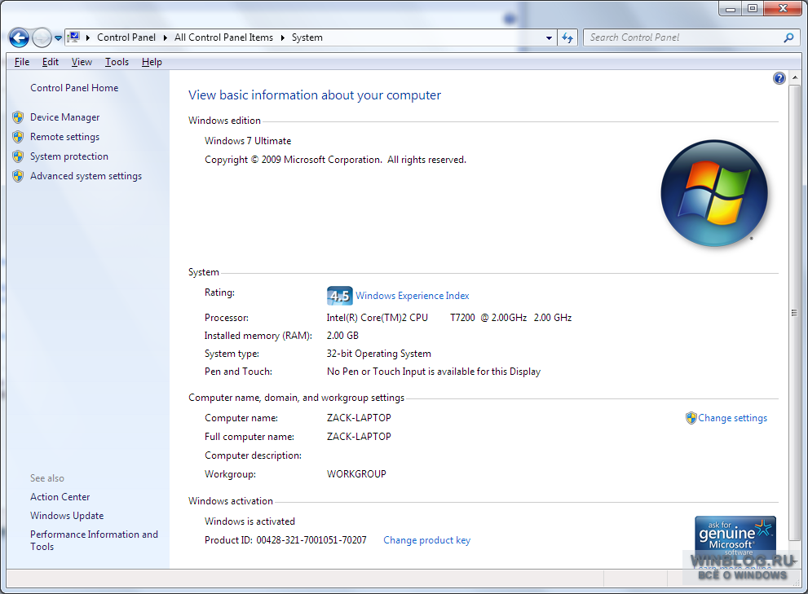Screen dimensions: 808x594
Task: Click the WORKGROUP value text
Action: (356, 474)
